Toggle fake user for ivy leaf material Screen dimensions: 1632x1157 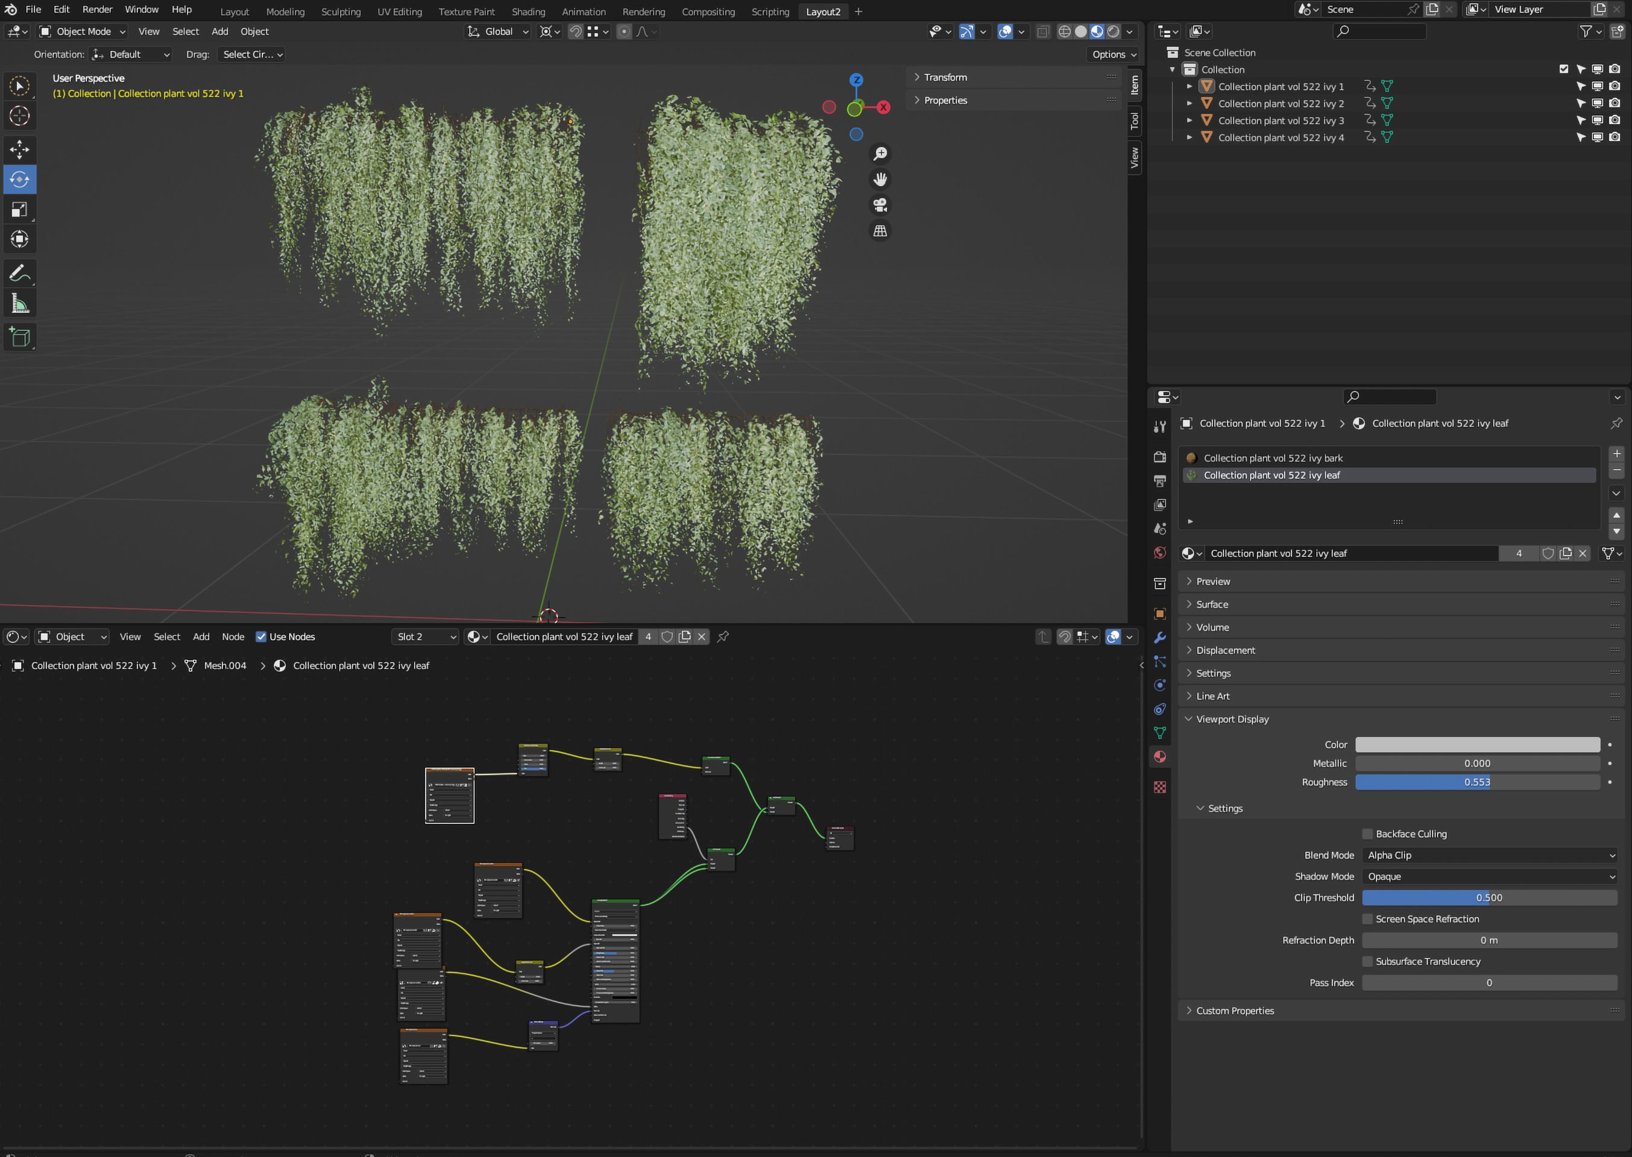(1548, 554)
